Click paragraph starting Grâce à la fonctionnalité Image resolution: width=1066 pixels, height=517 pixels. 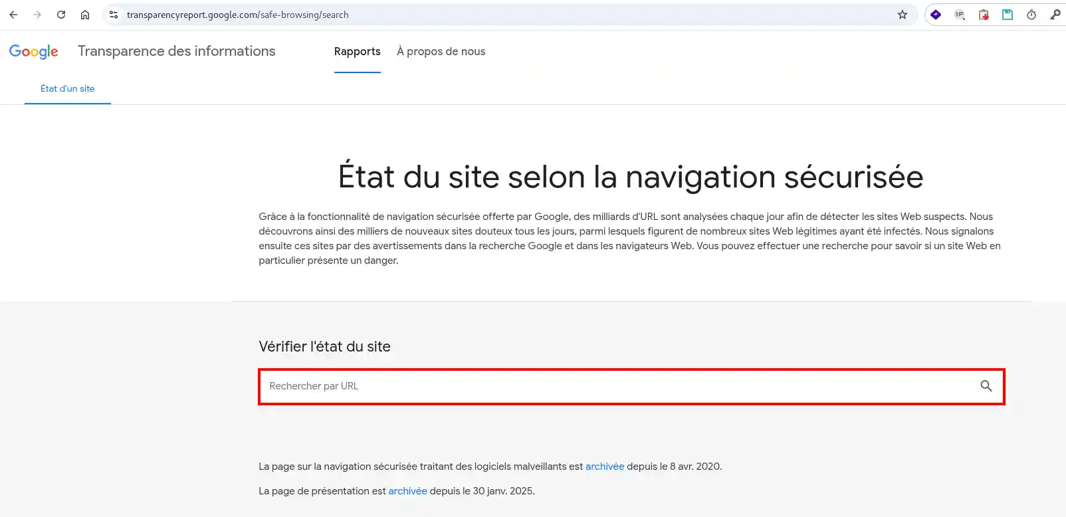click(630, 239)
